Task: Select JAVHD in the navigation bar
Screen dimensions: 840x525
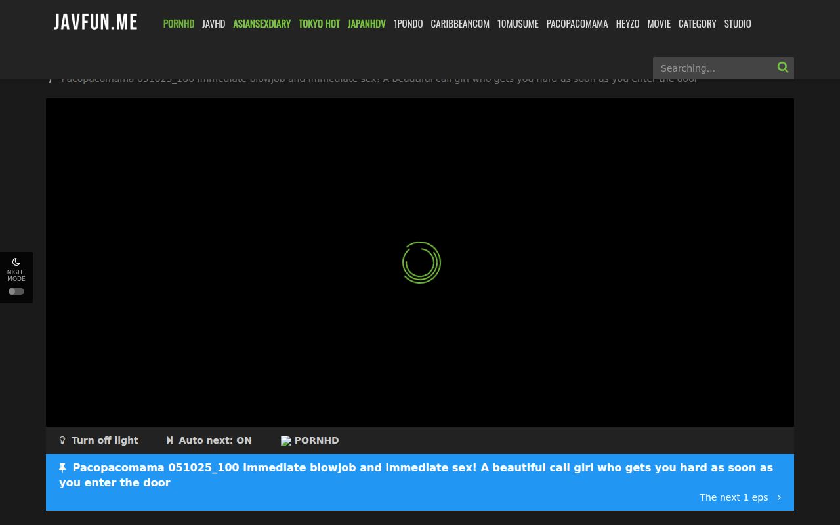Action: (213, 23)
